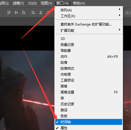The image size is (131, 130).
Task: Click the align left edges icon
Action: tap(33, 12)
